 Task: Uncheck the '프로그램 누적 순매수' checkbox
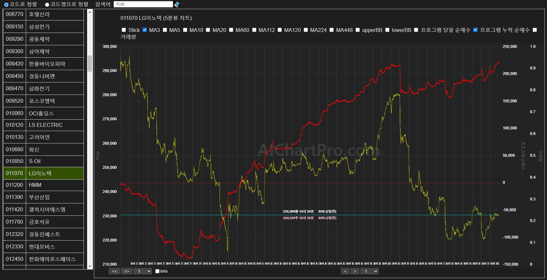click(476, 30)
